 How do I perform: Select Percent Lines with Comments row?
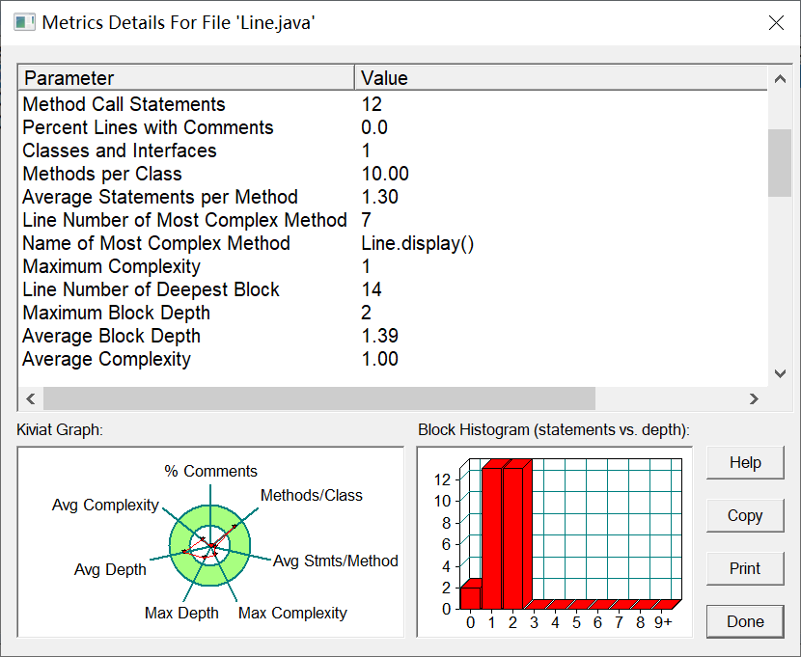394,127
